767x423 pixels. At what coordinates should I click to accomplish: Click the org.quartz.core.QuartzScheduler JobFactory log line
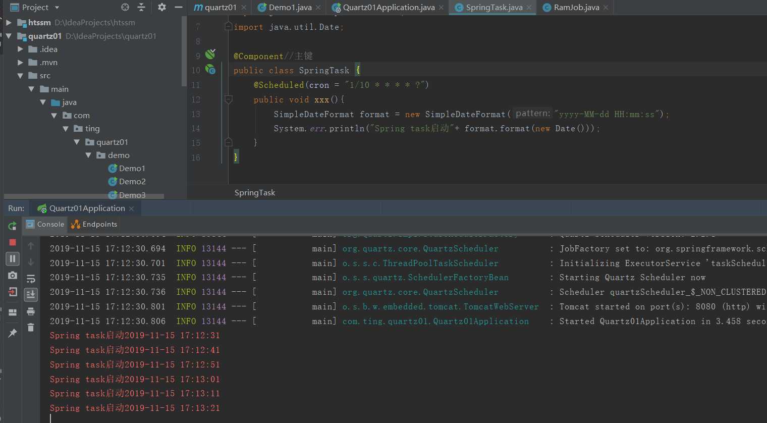point(408,249)
